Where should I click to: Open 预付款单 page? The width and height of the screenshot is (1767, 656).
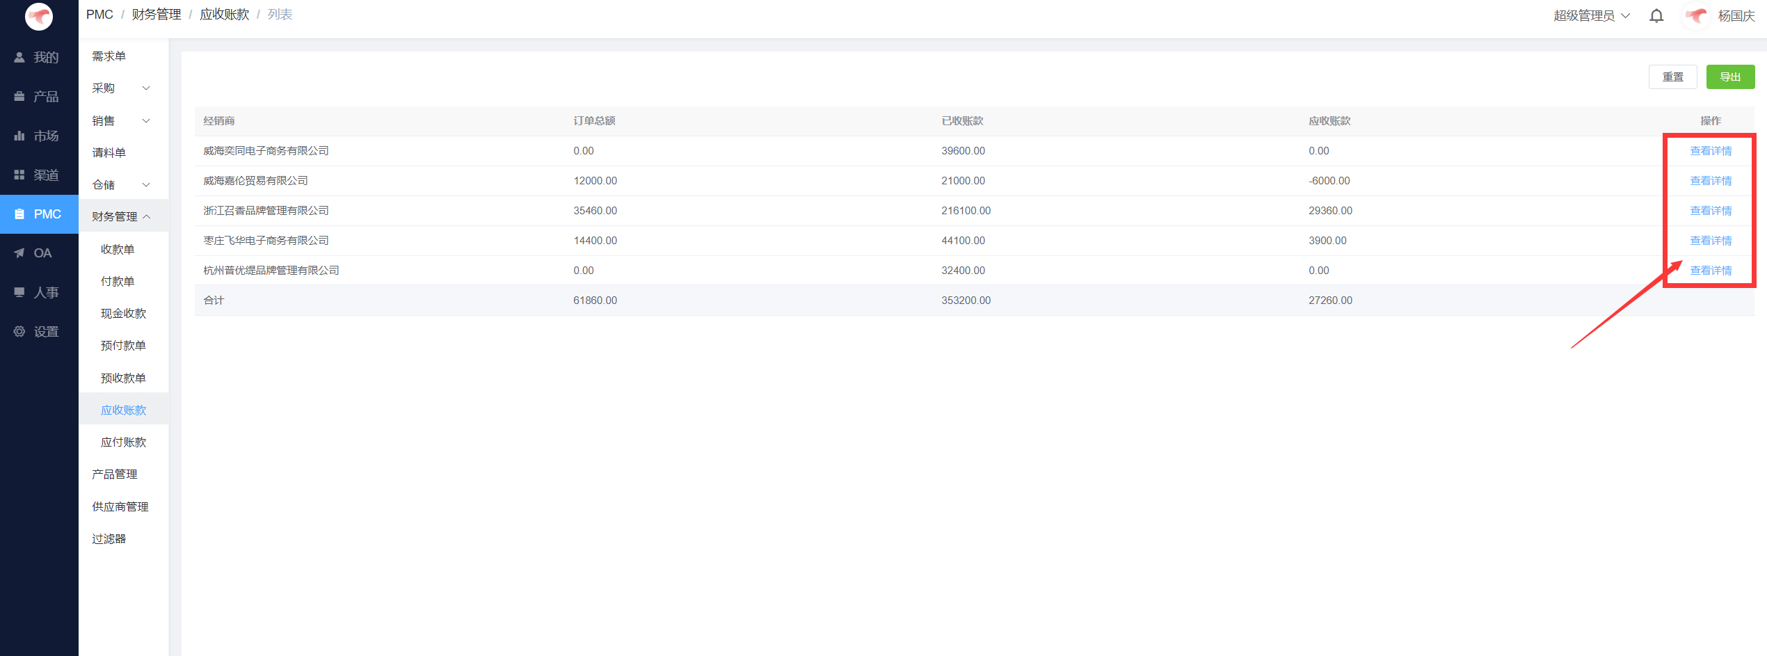(123, 346)
